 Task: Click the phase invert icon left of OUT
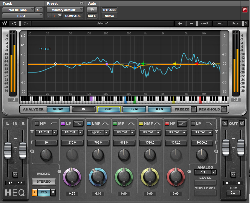[x=225, y=124]
